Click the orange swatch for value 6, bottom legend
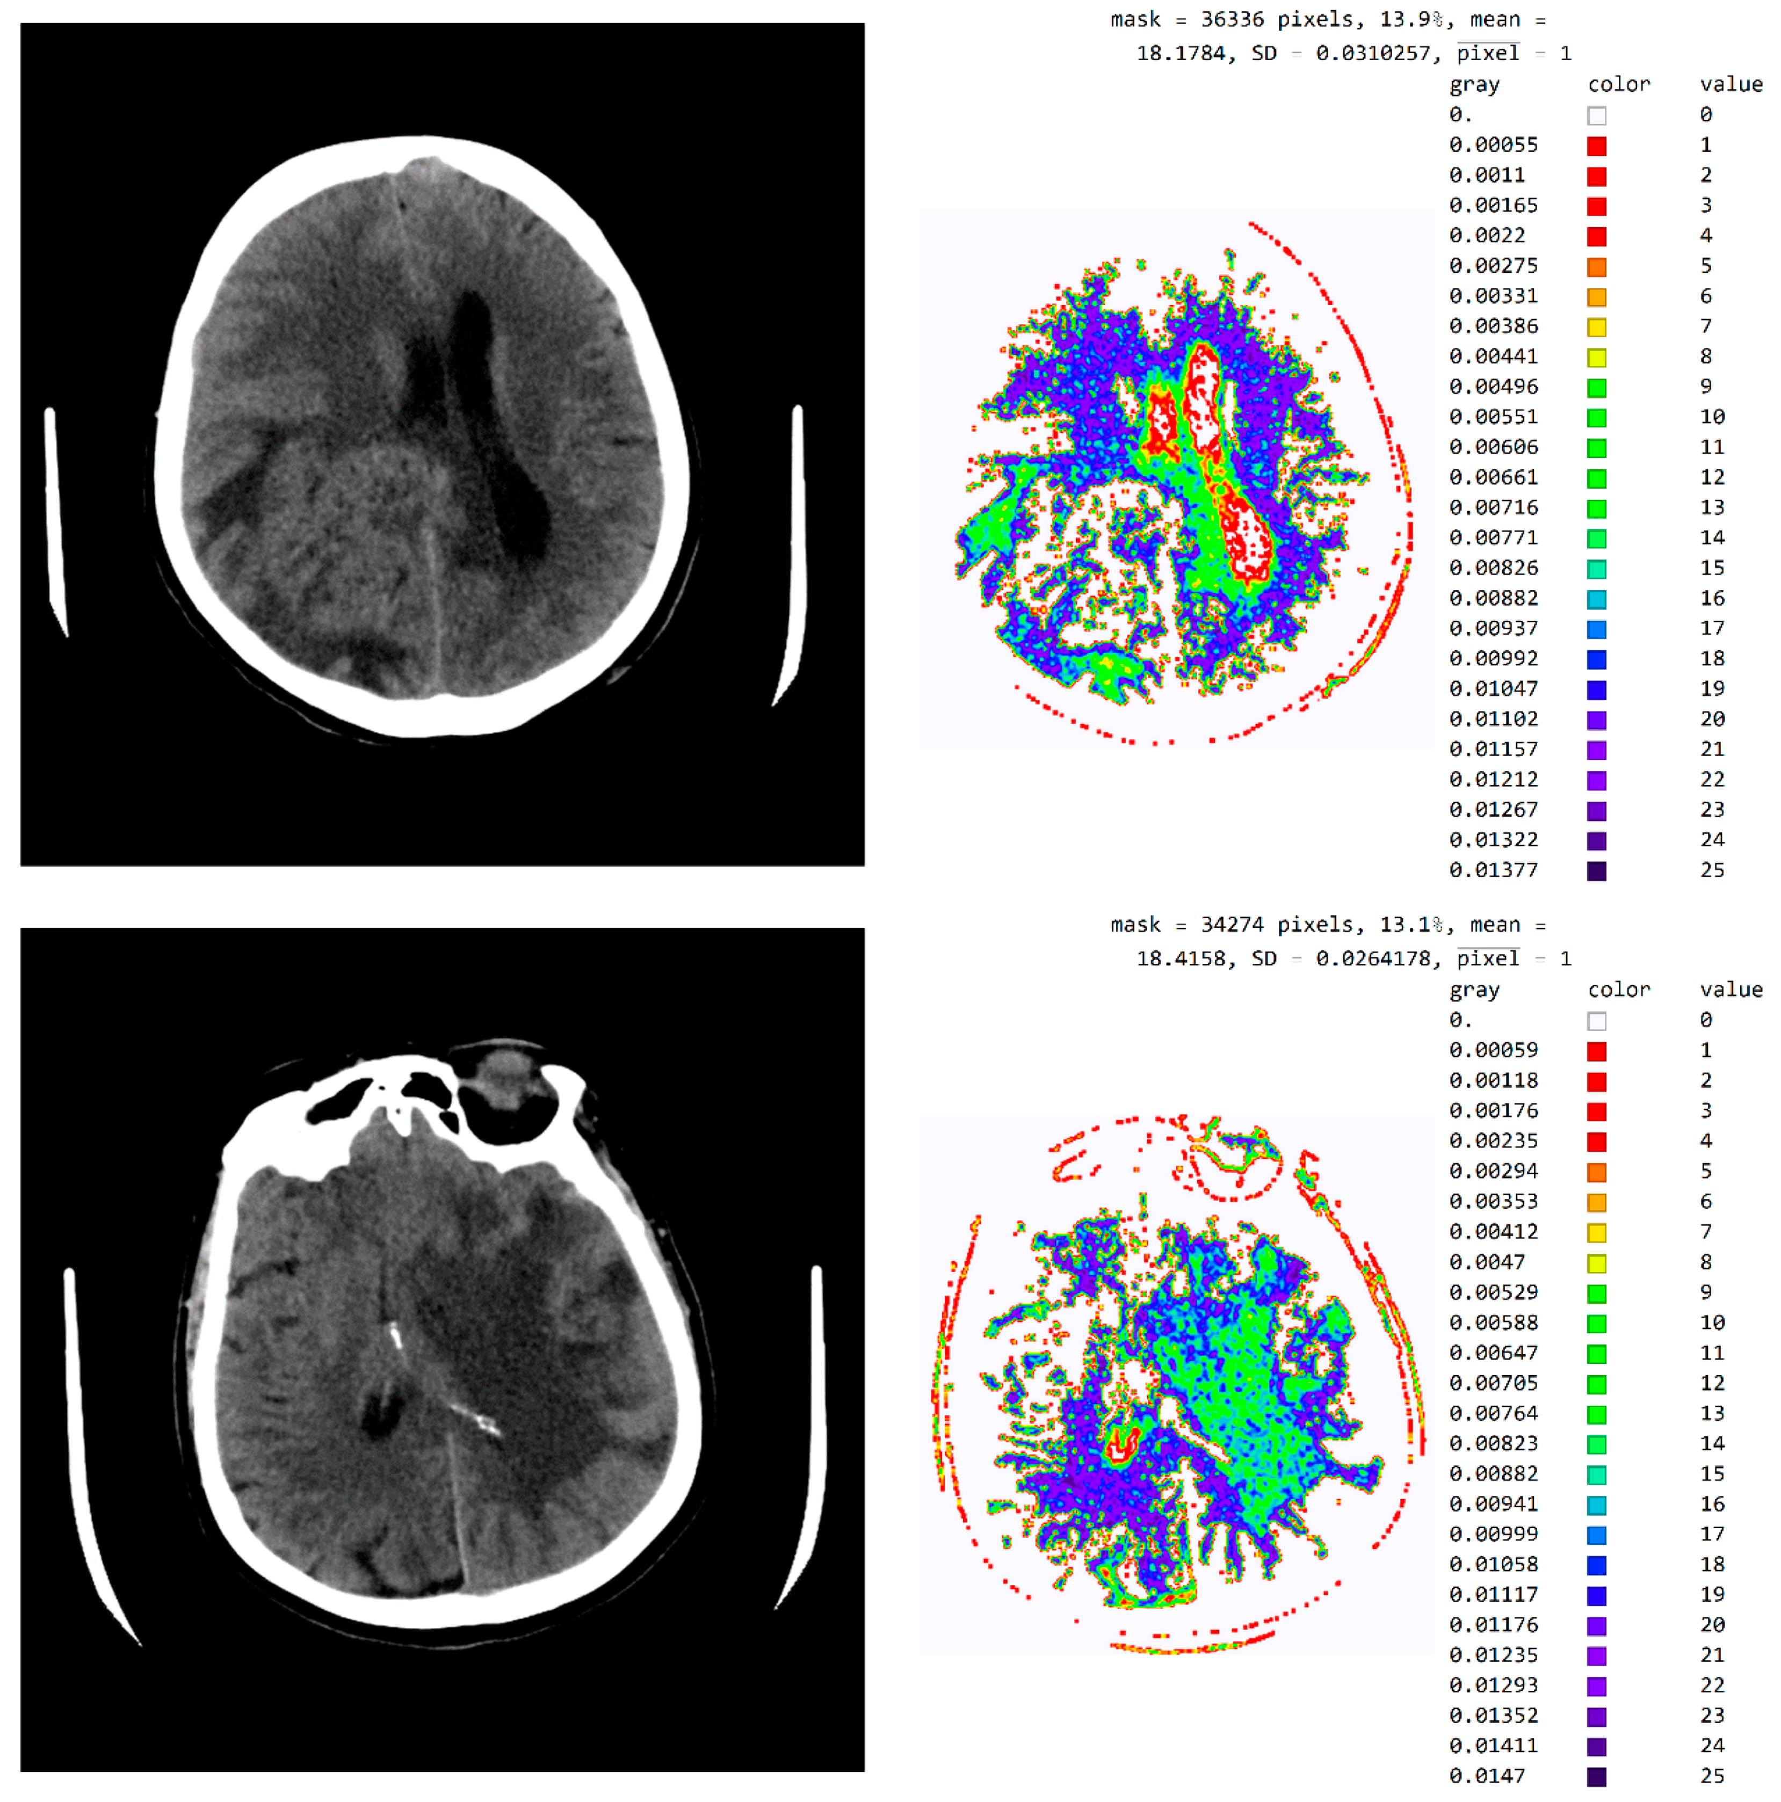 [1596, 1202]
